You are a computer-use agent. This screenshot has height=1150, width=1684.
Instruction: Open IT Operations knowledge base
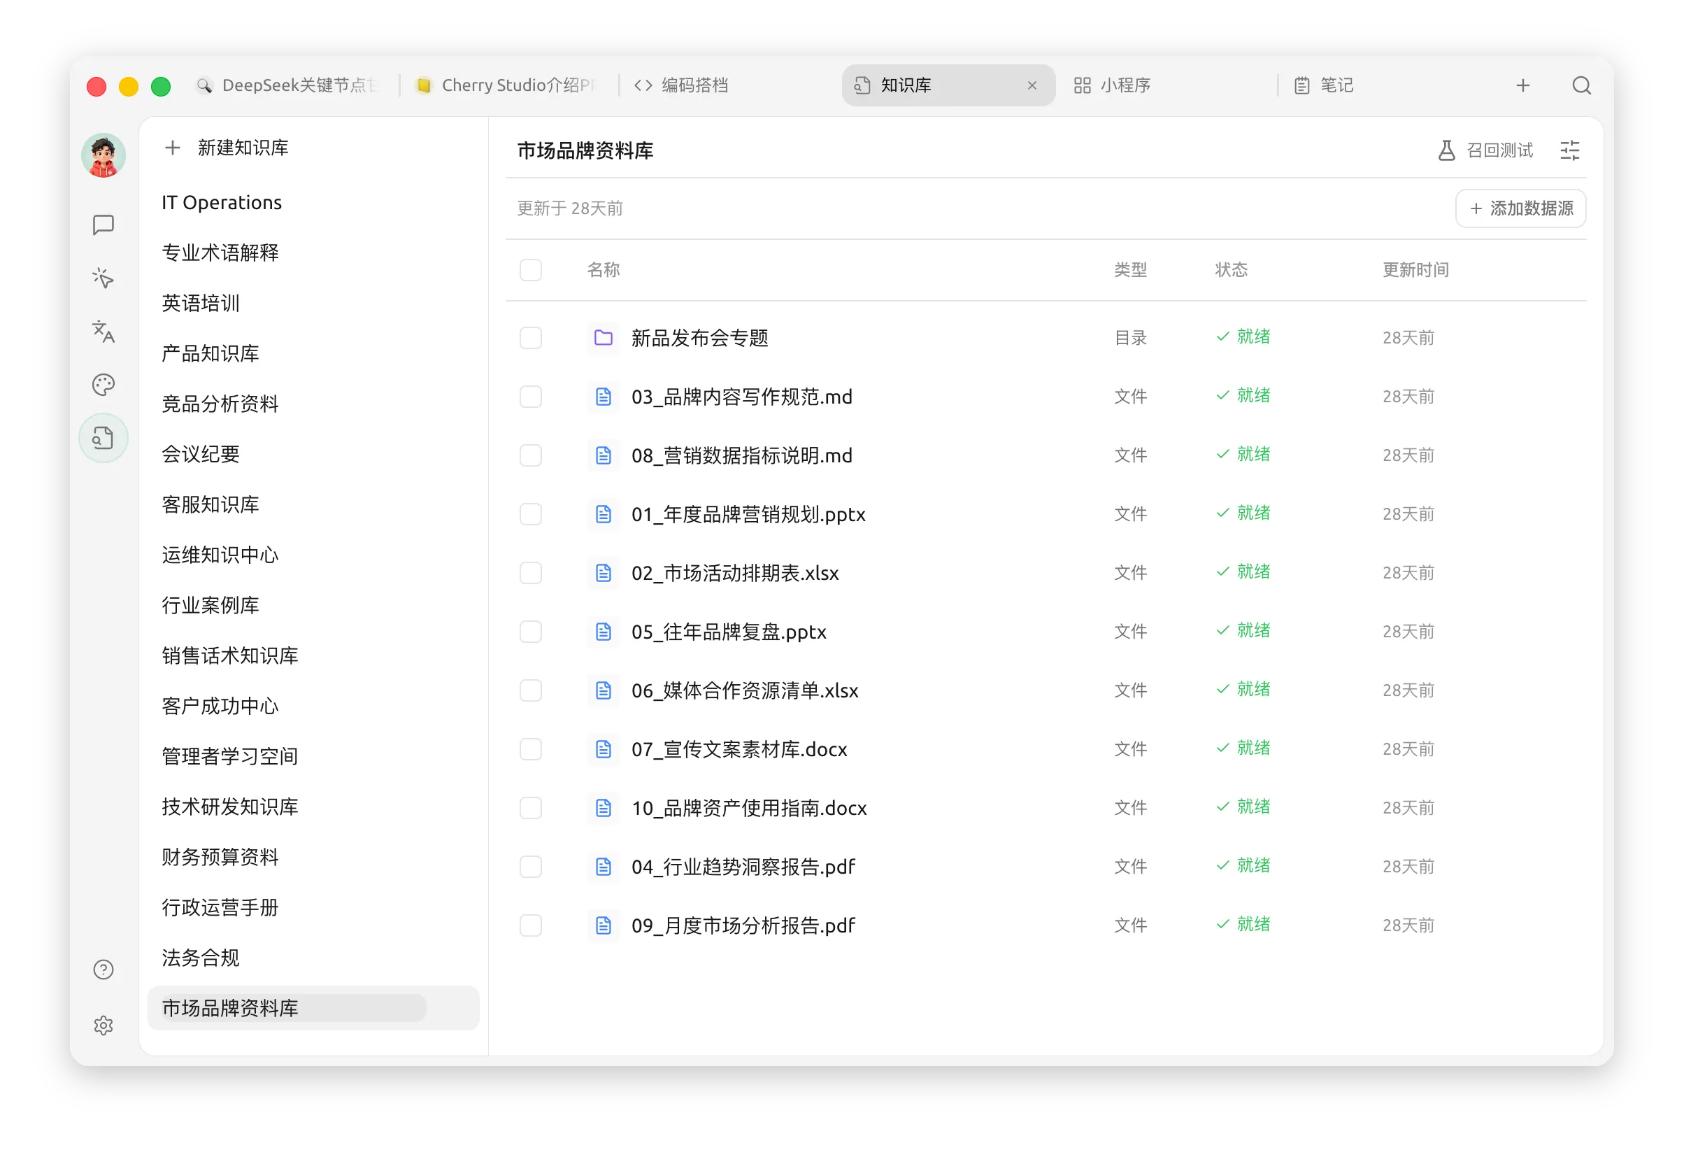point(313,202)
